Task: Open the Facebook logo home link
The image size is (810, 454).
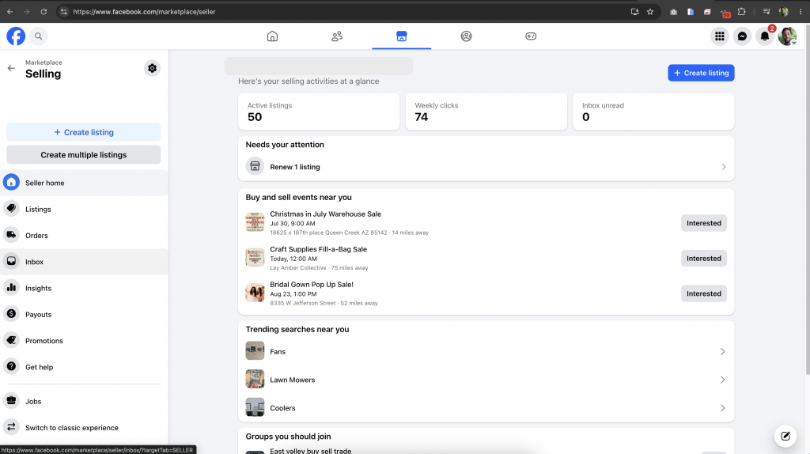Action: click(16, 36)
